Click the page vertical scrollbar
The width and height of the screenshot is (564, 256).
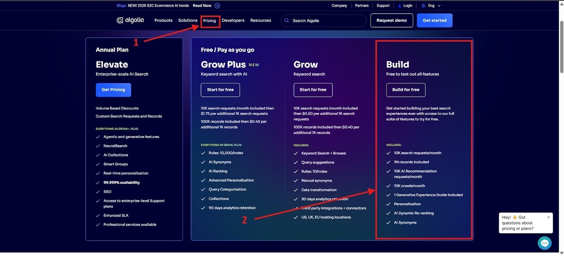(561, 47)
